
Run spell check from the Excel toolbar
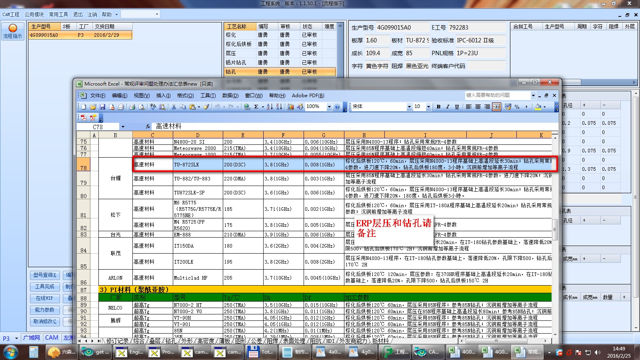(153, 107)
